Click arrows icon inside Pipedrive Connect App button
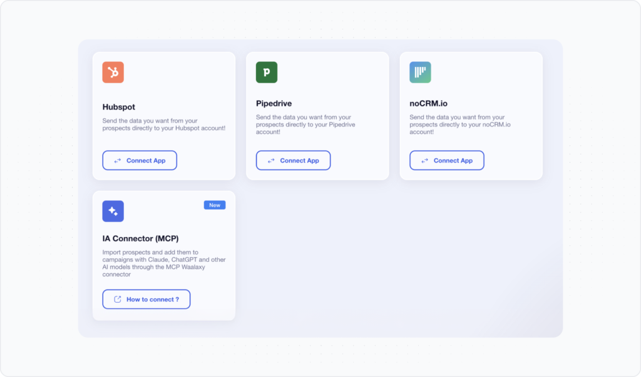The width and height of the screenshot is (641, 377). 271,161
